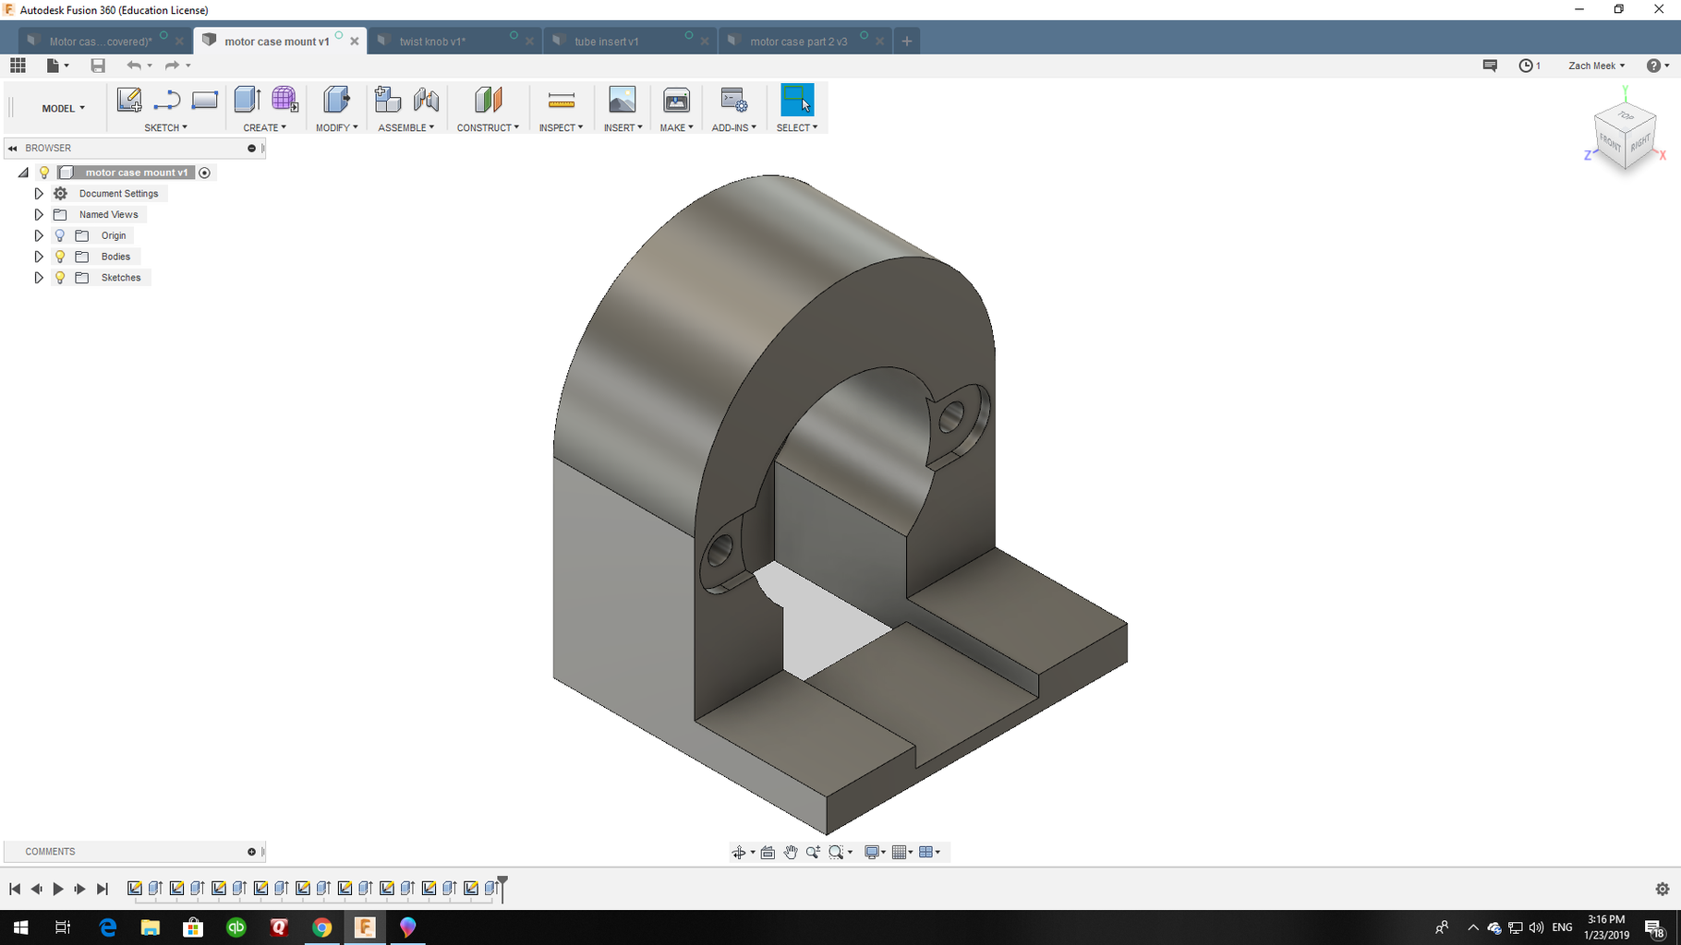Open Display Settings in navigation bar
This screenshot has height=945, width=1681.
coord(871,852)
